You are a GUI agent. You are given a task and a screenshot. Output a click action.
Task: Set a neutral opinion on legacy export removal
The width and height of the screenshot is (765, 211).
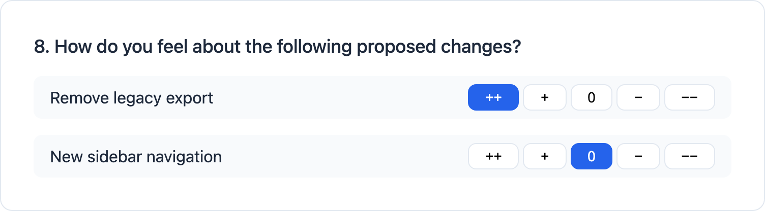pyautogui.click(x=591, y=97)
